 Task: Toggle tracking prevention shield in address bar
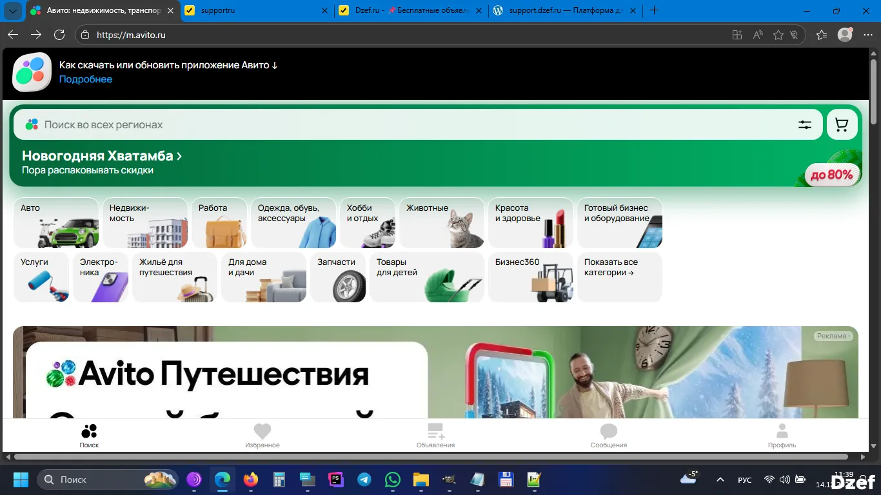[x=795, y=35]
